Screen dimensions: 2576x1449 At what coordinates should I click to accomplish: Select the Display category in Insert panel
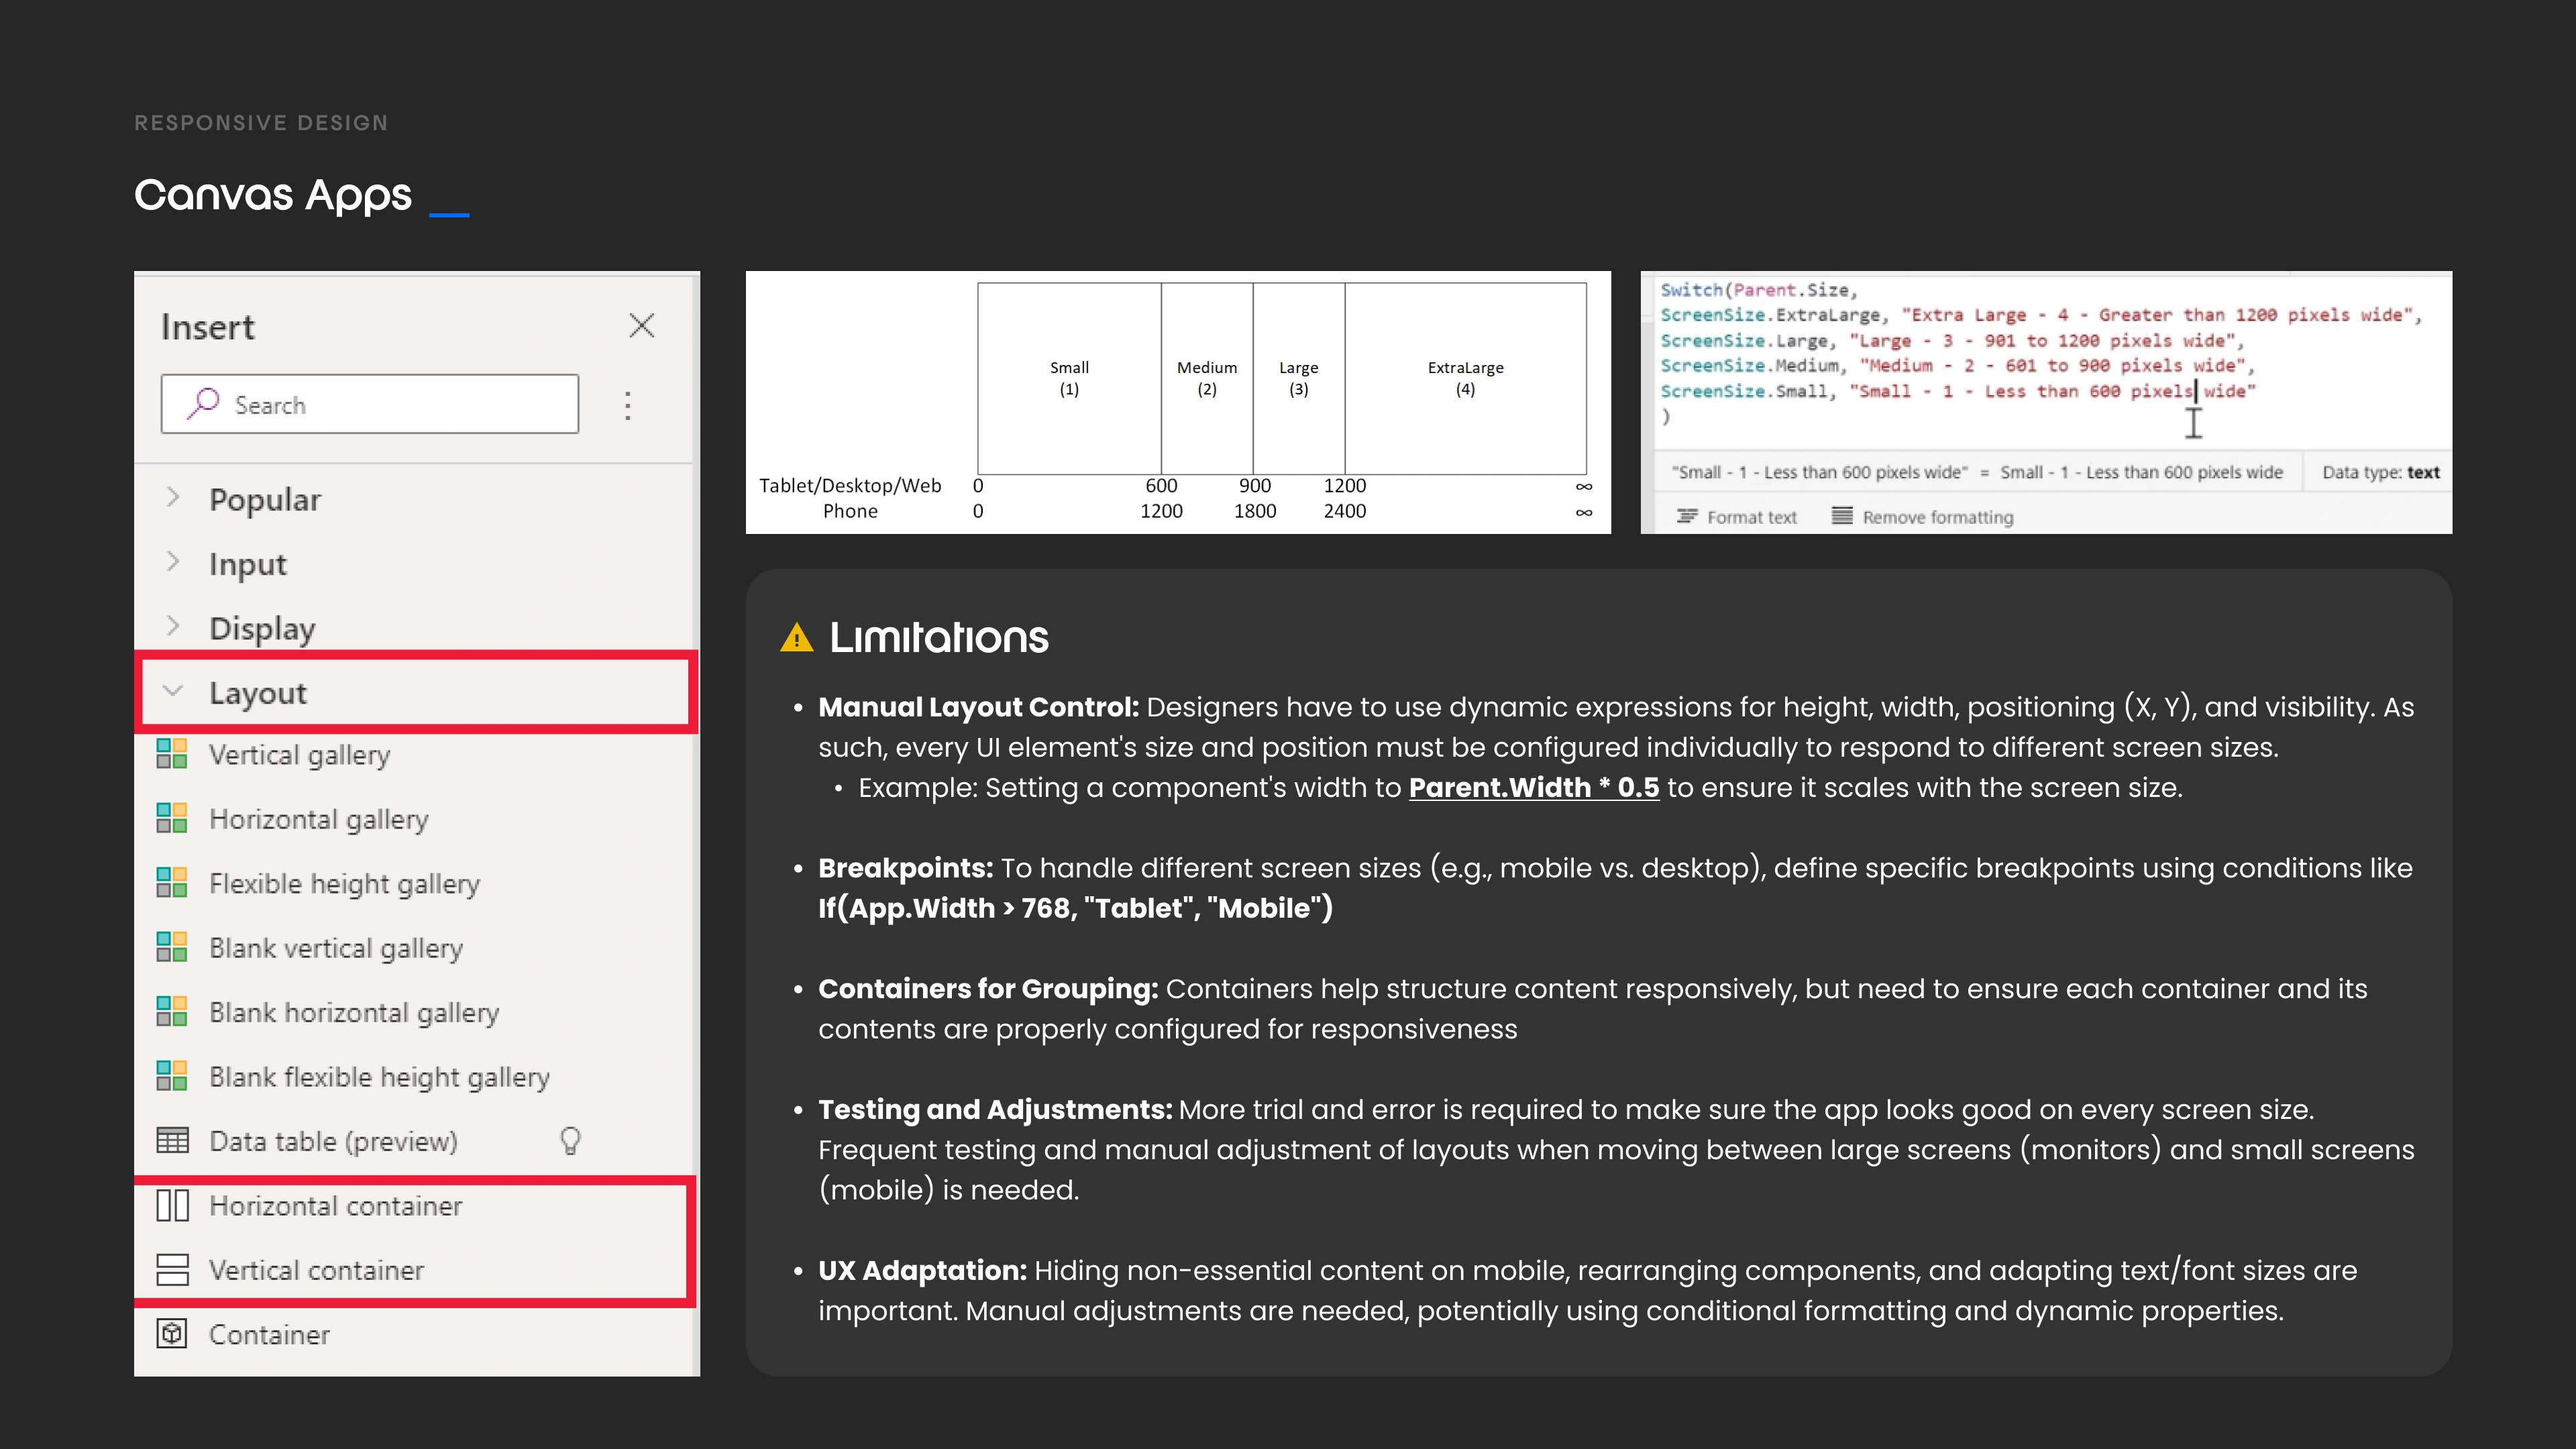click(x=262, y=628)
